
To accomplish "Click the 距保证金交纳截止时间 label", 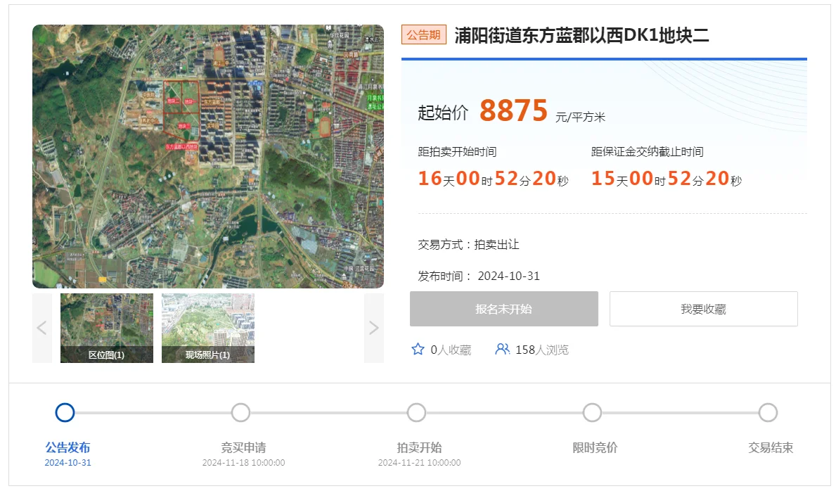I will [648, 151].
